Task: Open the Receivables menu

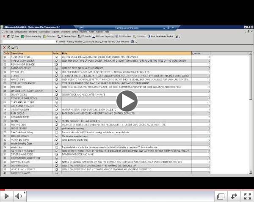Action: [x=44, y=32]
